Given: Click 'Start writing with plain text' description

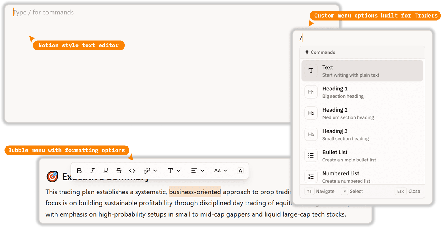Looking at the screenshot, I should [x=351, y=75].
